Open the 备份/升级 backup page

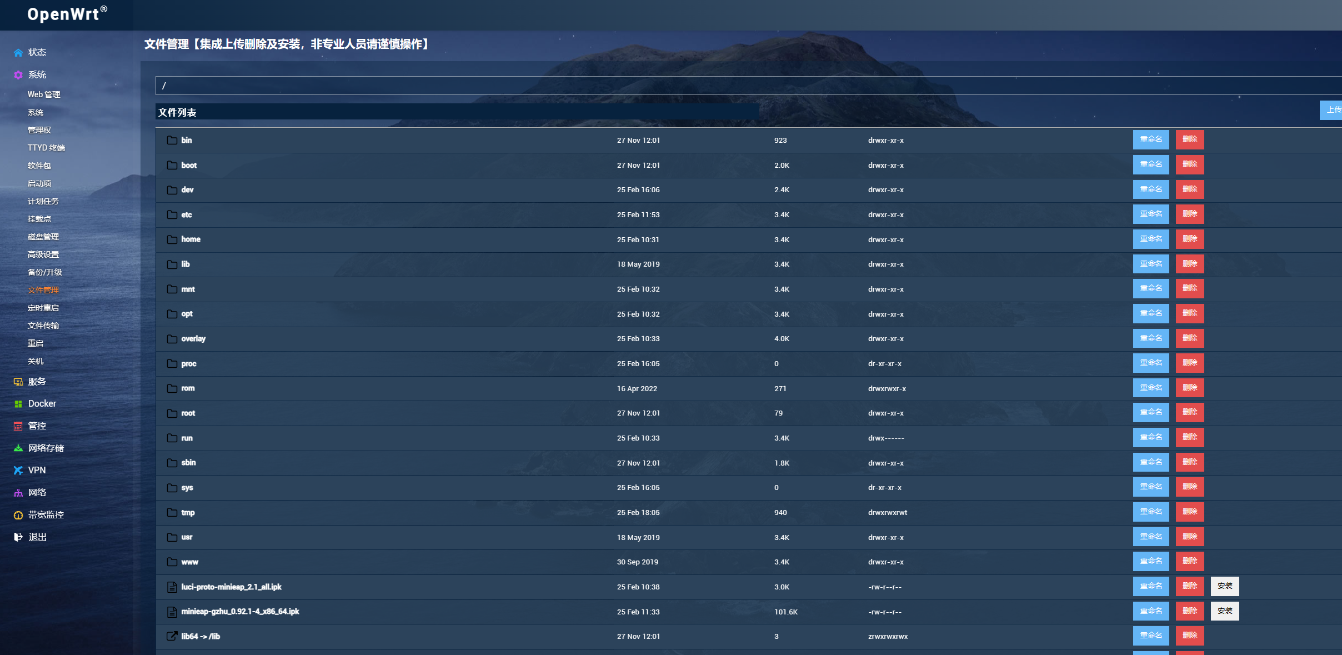click(44, 272)
